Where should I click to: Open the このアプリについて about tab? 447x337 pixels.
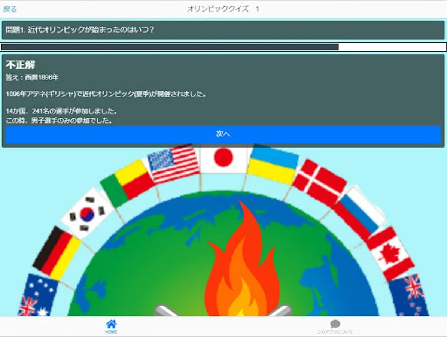pos(335,327)
